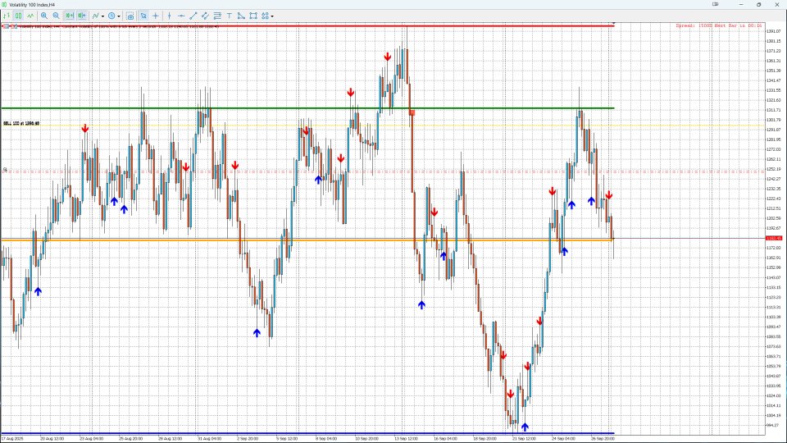The image size is (787, 443).
Task: Click the 13 Sep 12:00 time label
Action: click(406, 438)
